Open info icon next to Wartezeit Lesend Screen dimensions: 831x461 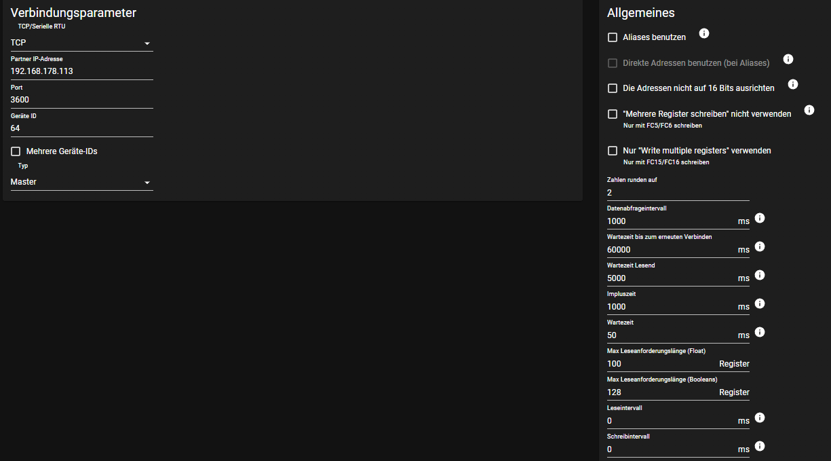coord(760,275)
